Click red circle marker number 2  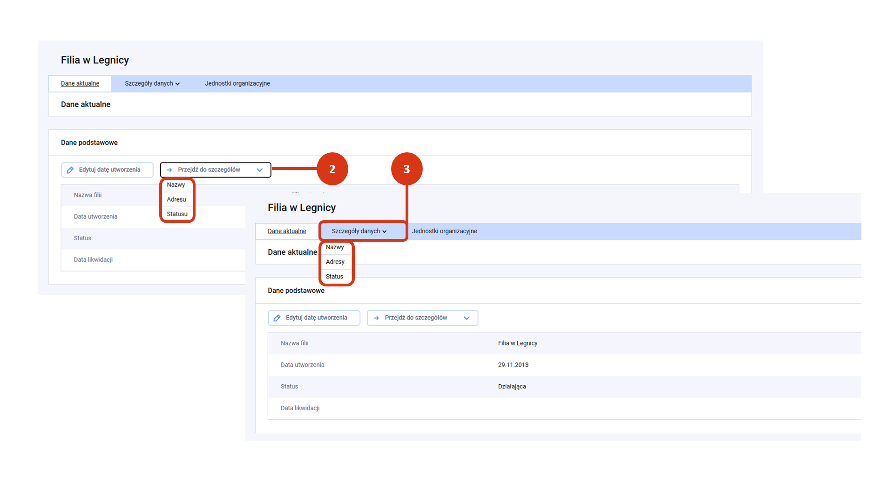tap(332, 169)
